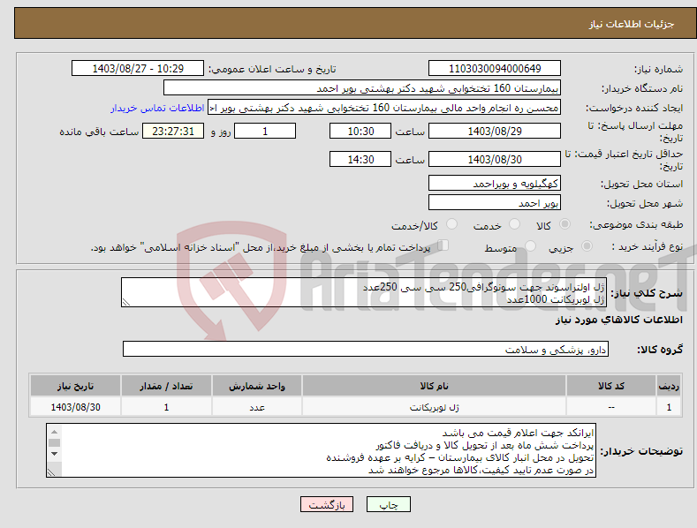Click the response deadline date 1403/08/29
The width and height of the screenshot is (697, 528).
point(495,131)
